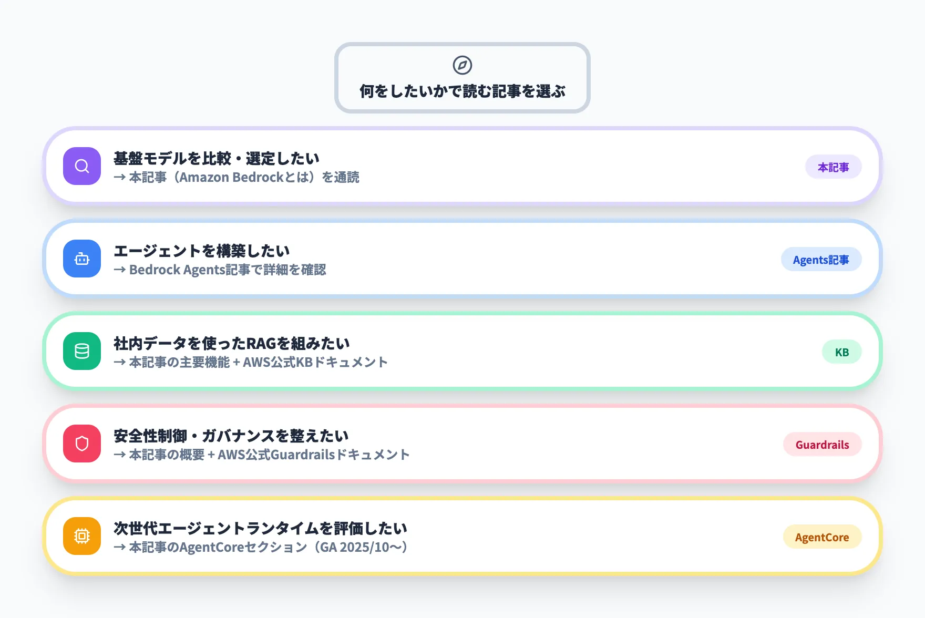The height and width of the screenshot is (618, 925).
Task: Click the text 本記事の概要 + AWS公式Guardrailsドキュメント
Action: [x=269, y=455]
